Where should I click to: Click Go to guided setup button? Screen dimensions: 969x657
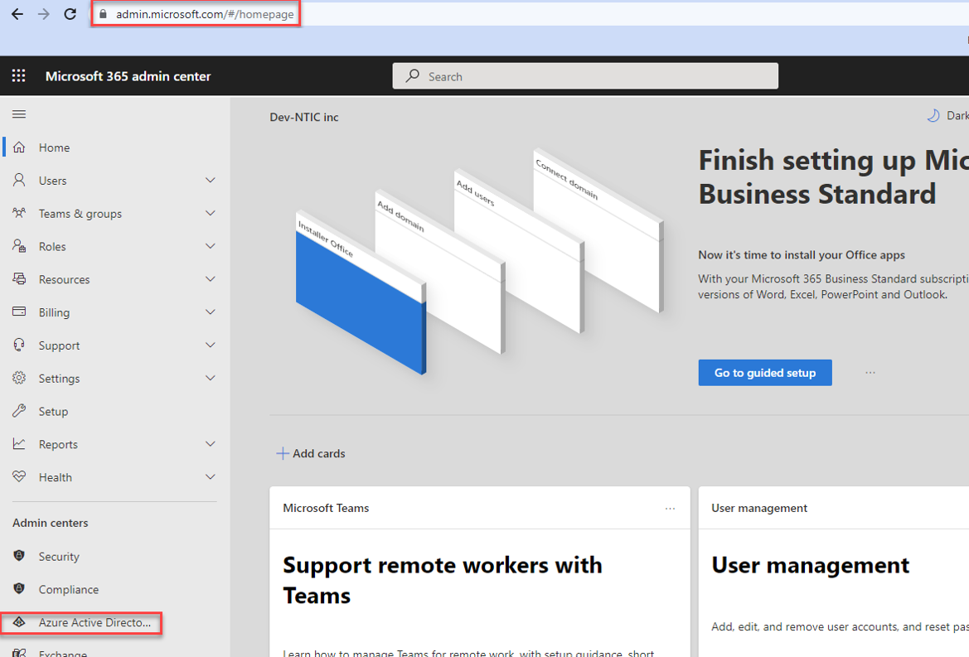(765, 372)
